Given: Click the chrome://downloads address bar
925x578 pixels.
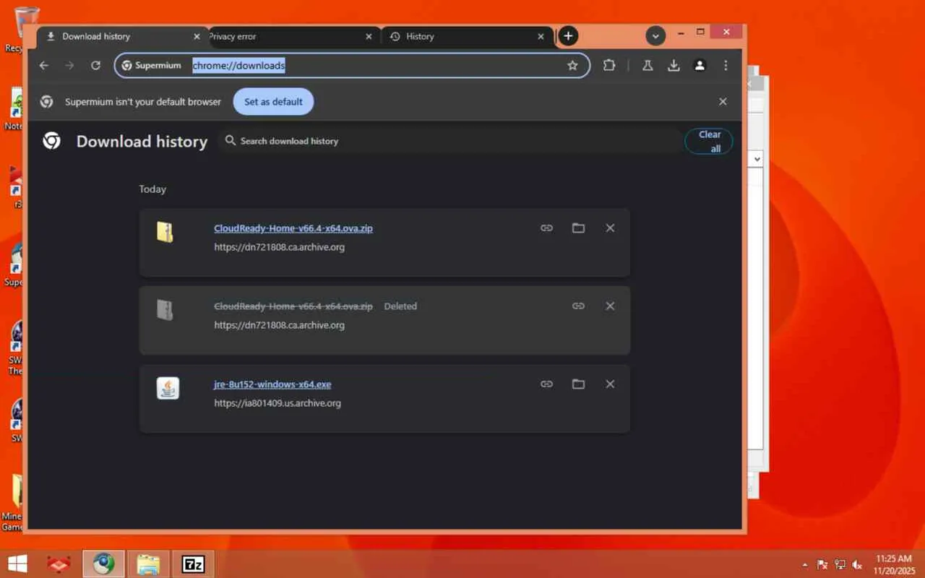Looking at the screenshot, I should point(352,66).
